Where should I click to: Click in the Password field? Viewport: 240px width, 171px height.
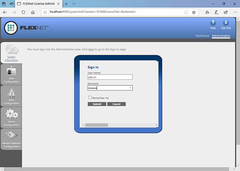tap(110, 88)
